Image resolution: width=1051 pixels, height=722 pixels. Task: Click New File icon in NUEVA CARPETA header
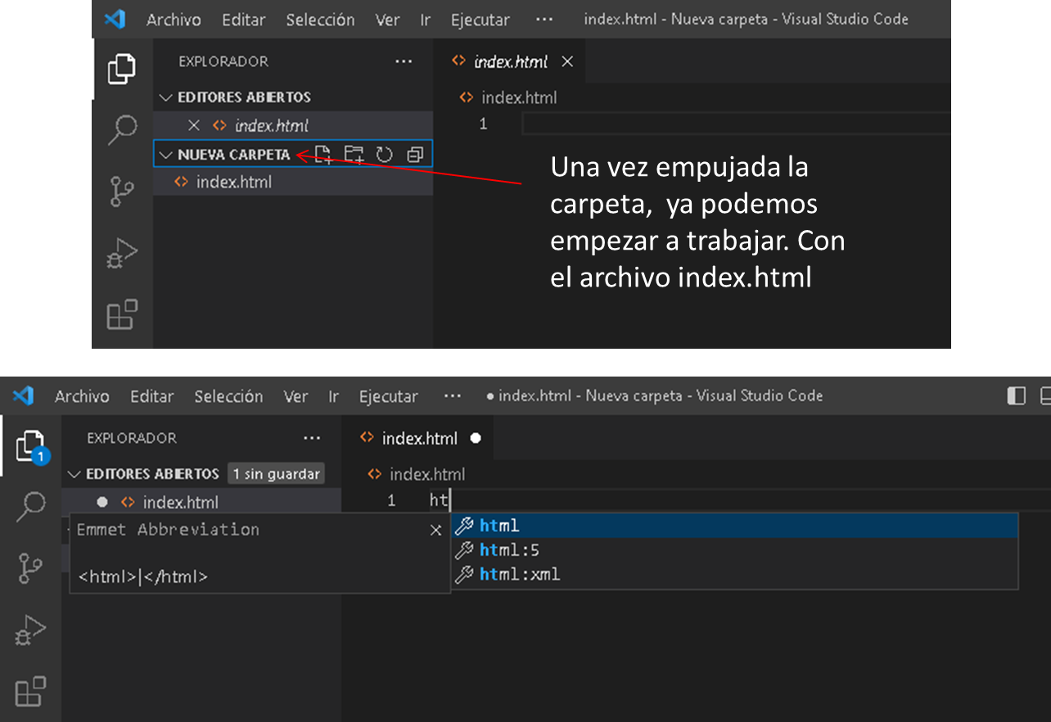[323, 154]
